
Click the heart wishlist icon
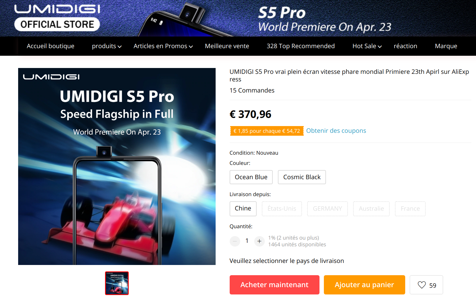point(422,285)
